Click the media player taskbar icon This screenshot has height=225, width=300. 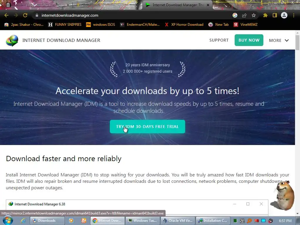[x=71, y=221]
